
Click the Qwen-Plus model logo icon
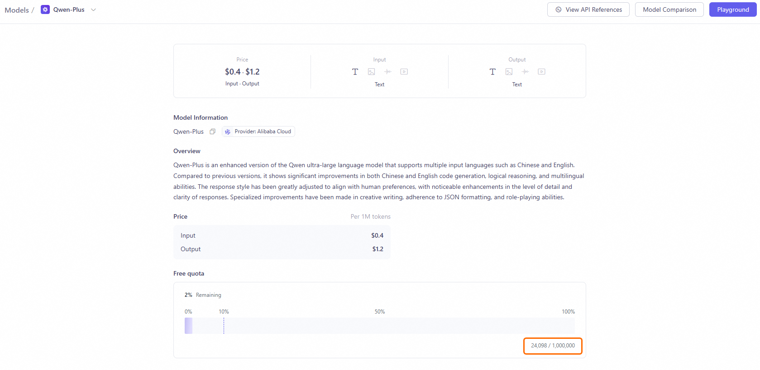coord(45,9)
